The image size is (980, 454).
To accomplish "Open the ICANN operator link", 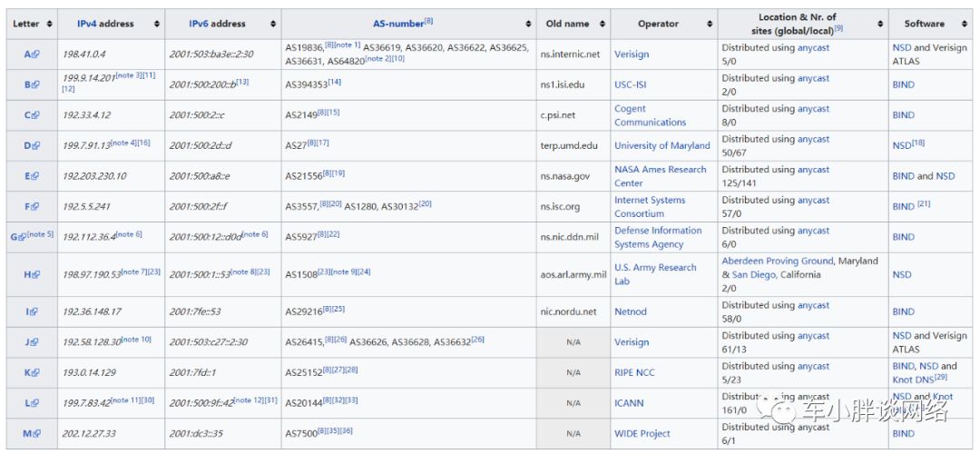I will (629, 403).
